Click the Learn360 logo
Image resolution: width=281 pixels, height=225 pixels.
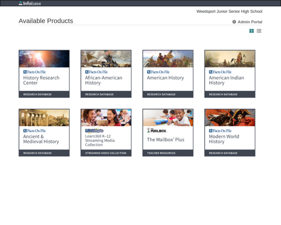click(x=94, y=131)
